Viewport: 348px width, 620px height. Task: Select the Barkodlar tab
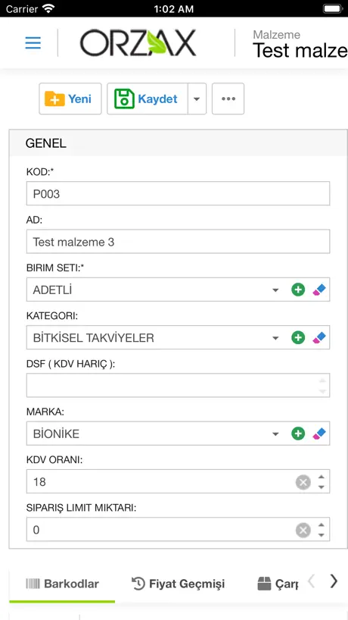click(x=62, y=584)
